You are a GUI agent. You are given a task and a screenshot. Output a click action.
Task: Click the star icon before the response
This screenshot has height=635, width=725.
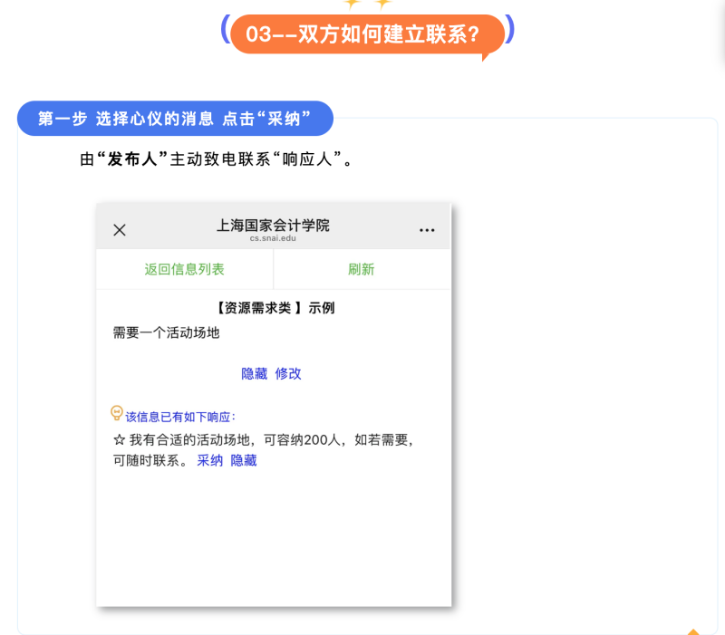[119, 440]
